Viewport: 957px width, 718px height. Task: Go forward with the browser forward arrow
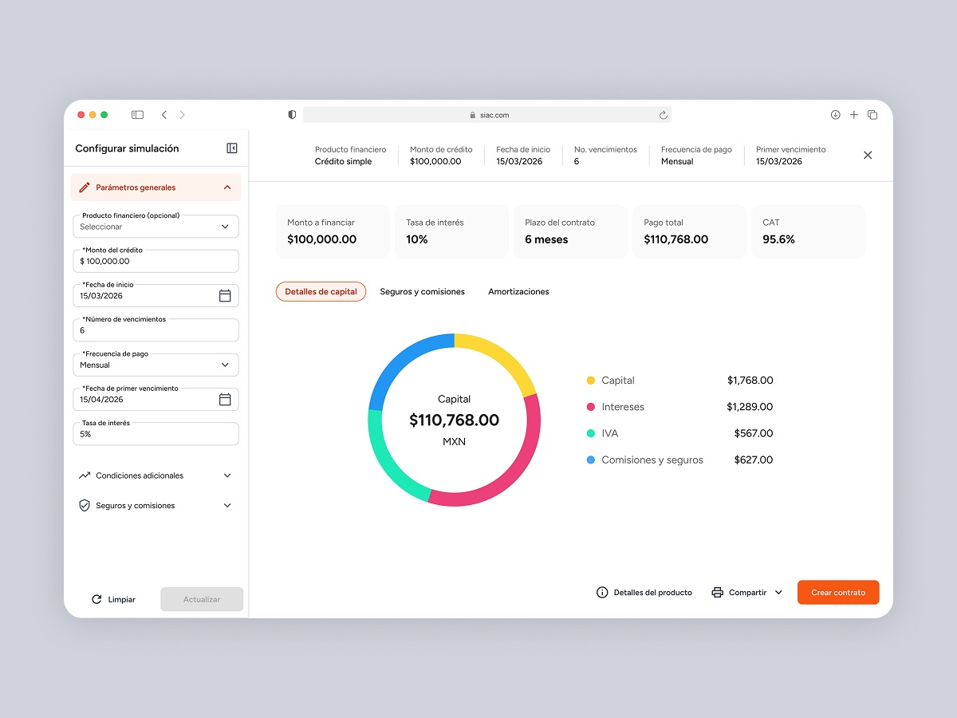pyautogui.click(x=182, y=115)
